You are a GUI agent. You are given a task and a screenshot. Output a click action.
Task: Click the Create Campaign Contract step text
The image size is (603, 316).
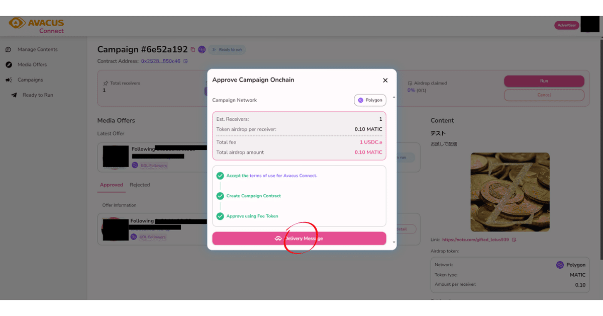click(254, 196)
